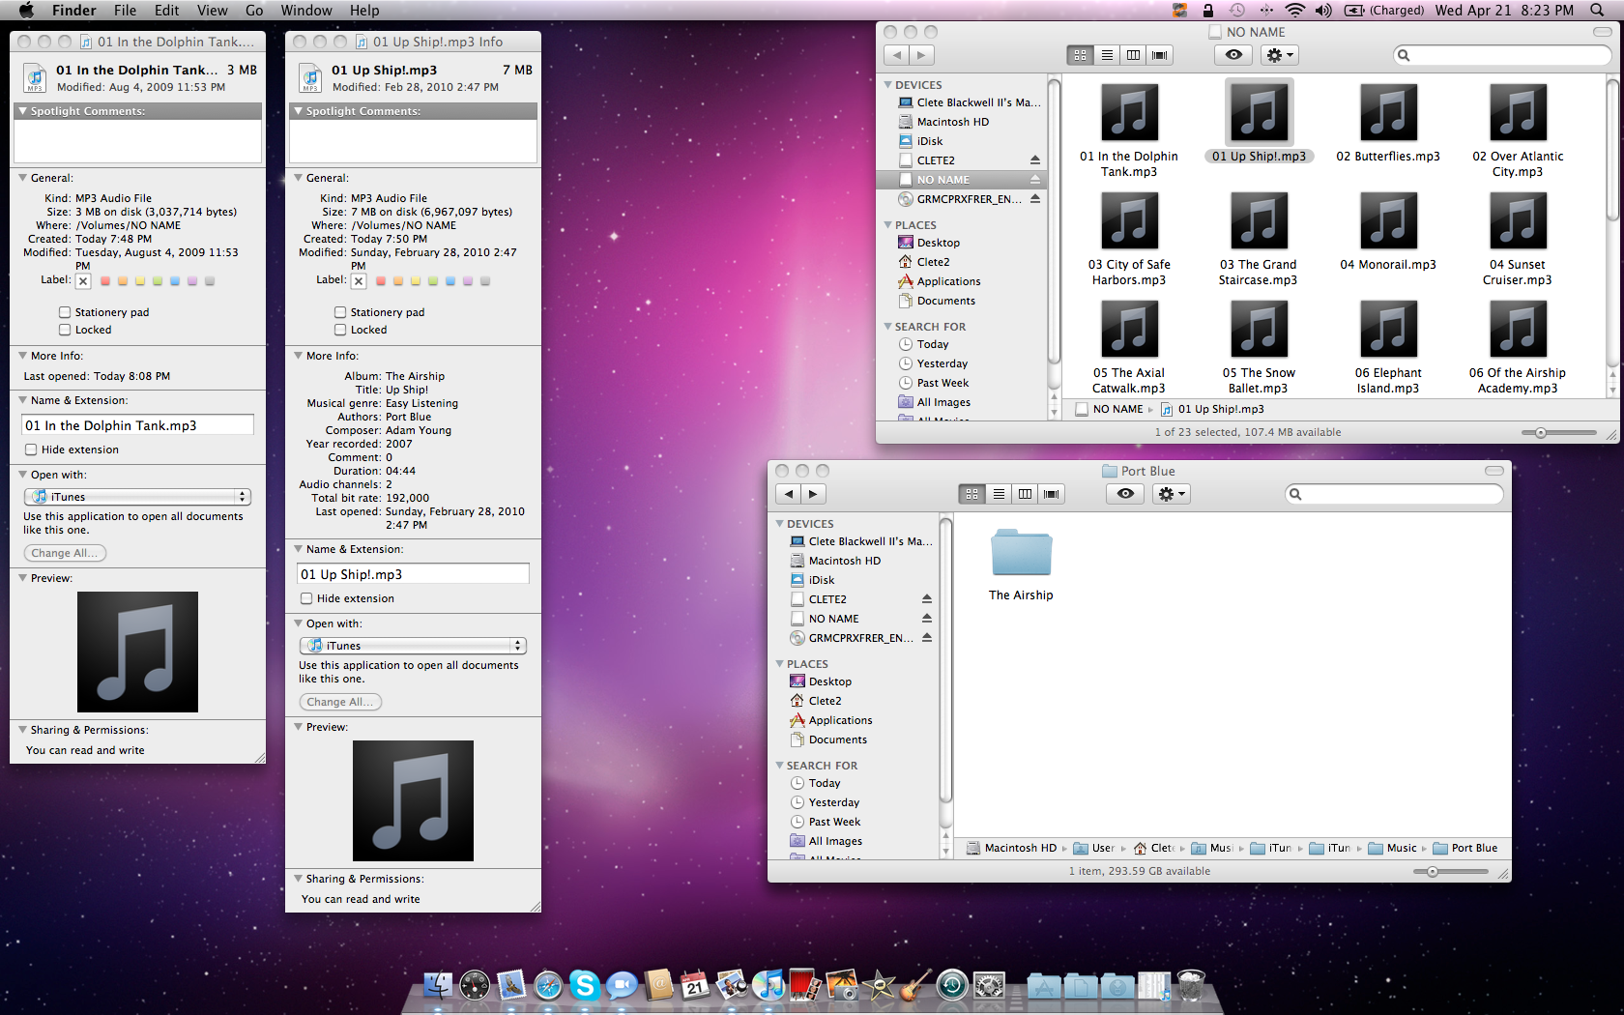Launch iTunes from the Dock

pos(768,985)
